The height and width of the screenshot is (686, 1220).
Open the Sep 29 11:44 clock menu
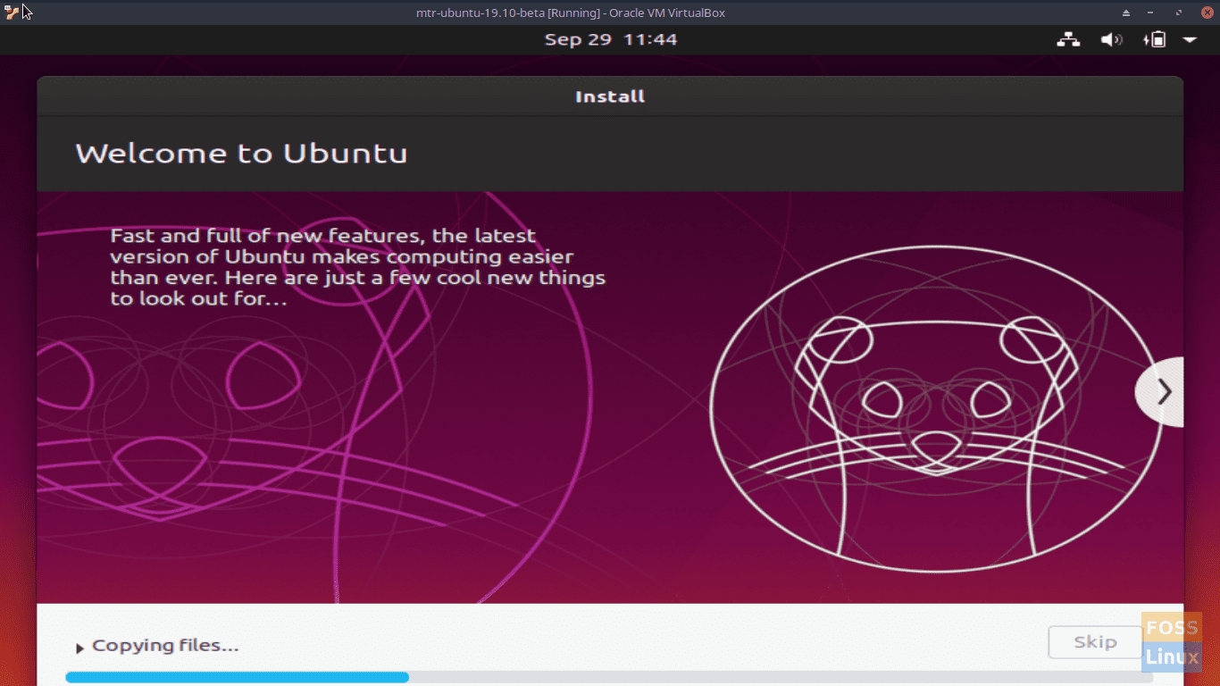(x=611, y=39)
